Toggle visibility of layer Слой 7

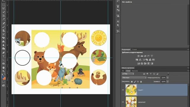pos(123,90)
